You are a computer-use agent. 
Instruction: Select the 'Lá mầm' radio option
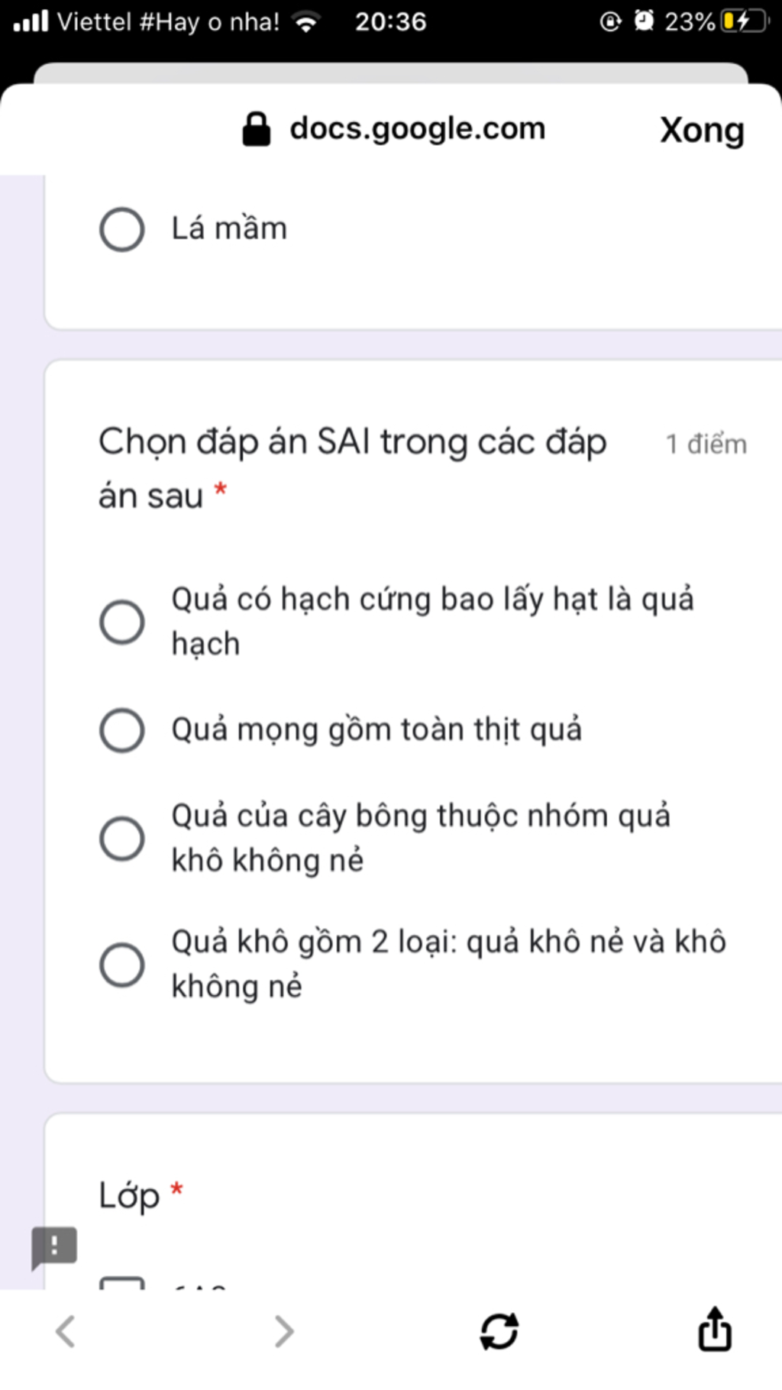(x=122, y=229)
